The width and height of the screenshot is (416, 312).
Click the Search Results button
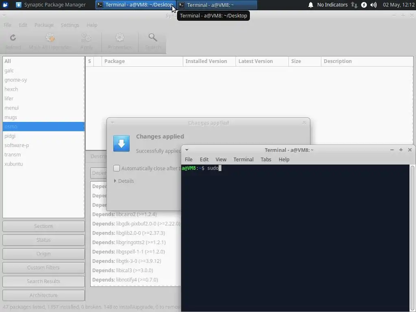pyautogui.click(x=43, y=281)
